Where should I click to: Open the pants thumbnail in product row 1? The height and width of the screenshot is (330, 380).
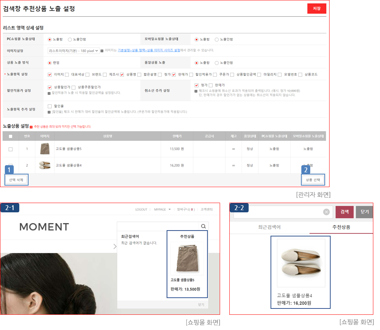point(45,149)
